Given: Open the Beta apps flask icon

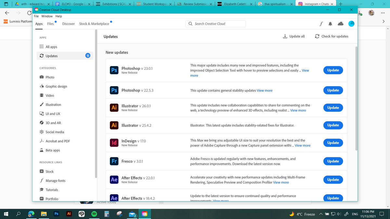Looking at the screenshot, I should pyautogui.click(x=42, y=150).
